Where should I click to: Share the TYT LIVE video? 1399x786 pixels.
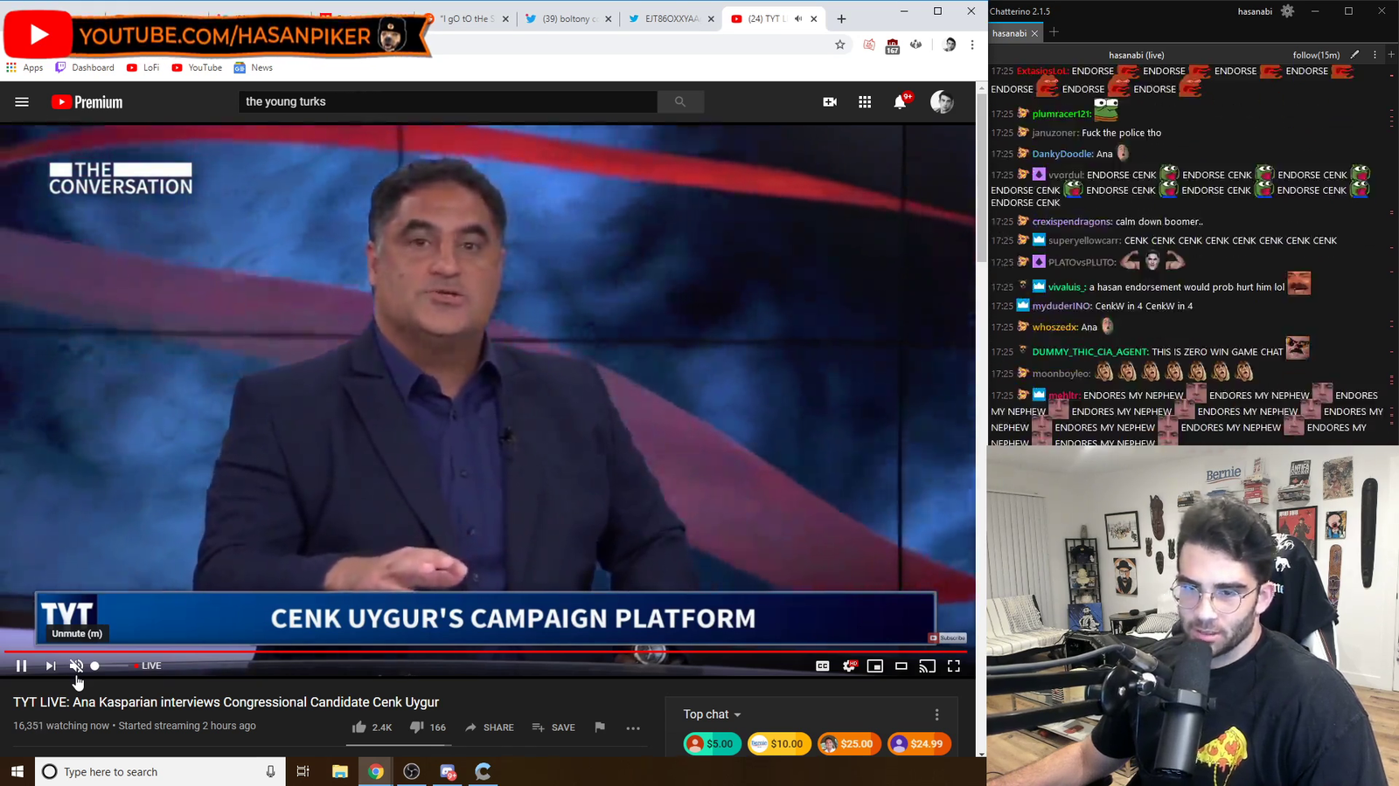[x=490, y=727]
